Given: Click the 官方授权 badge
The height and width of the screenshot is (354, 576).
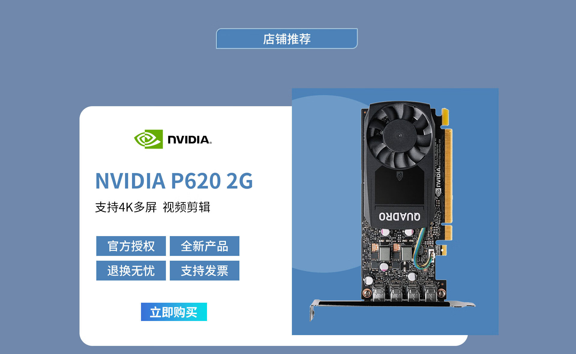Looking at the screenshot, I should point(131,246).
